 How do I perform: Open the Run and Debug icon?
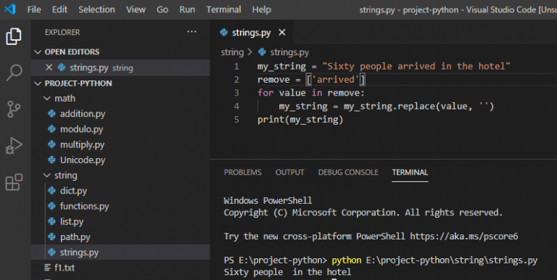14,145
